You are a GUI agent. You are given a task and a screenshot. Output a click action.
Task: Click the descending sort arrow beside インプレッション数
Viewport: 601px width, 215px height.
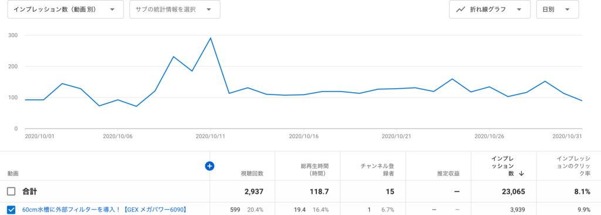click(x=521, y=173)
